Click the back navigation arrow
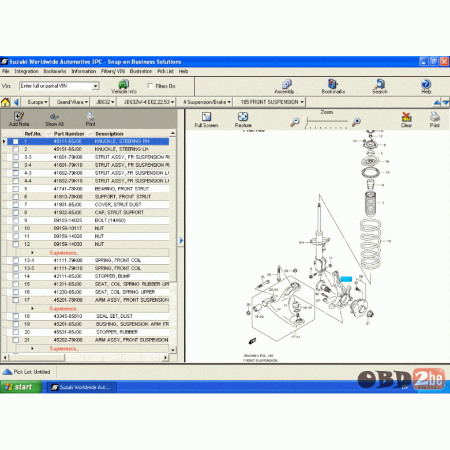The width and height of the screenshot is (450, 450). tap(16, 102)
